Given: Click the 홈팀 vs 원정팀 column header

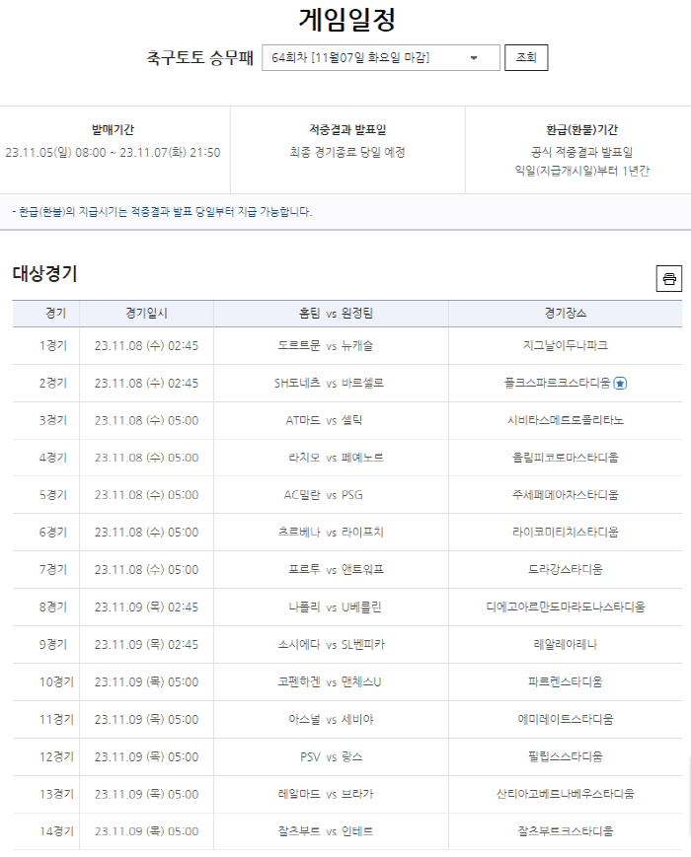Looking at the screenshot, I should (336, 314).
